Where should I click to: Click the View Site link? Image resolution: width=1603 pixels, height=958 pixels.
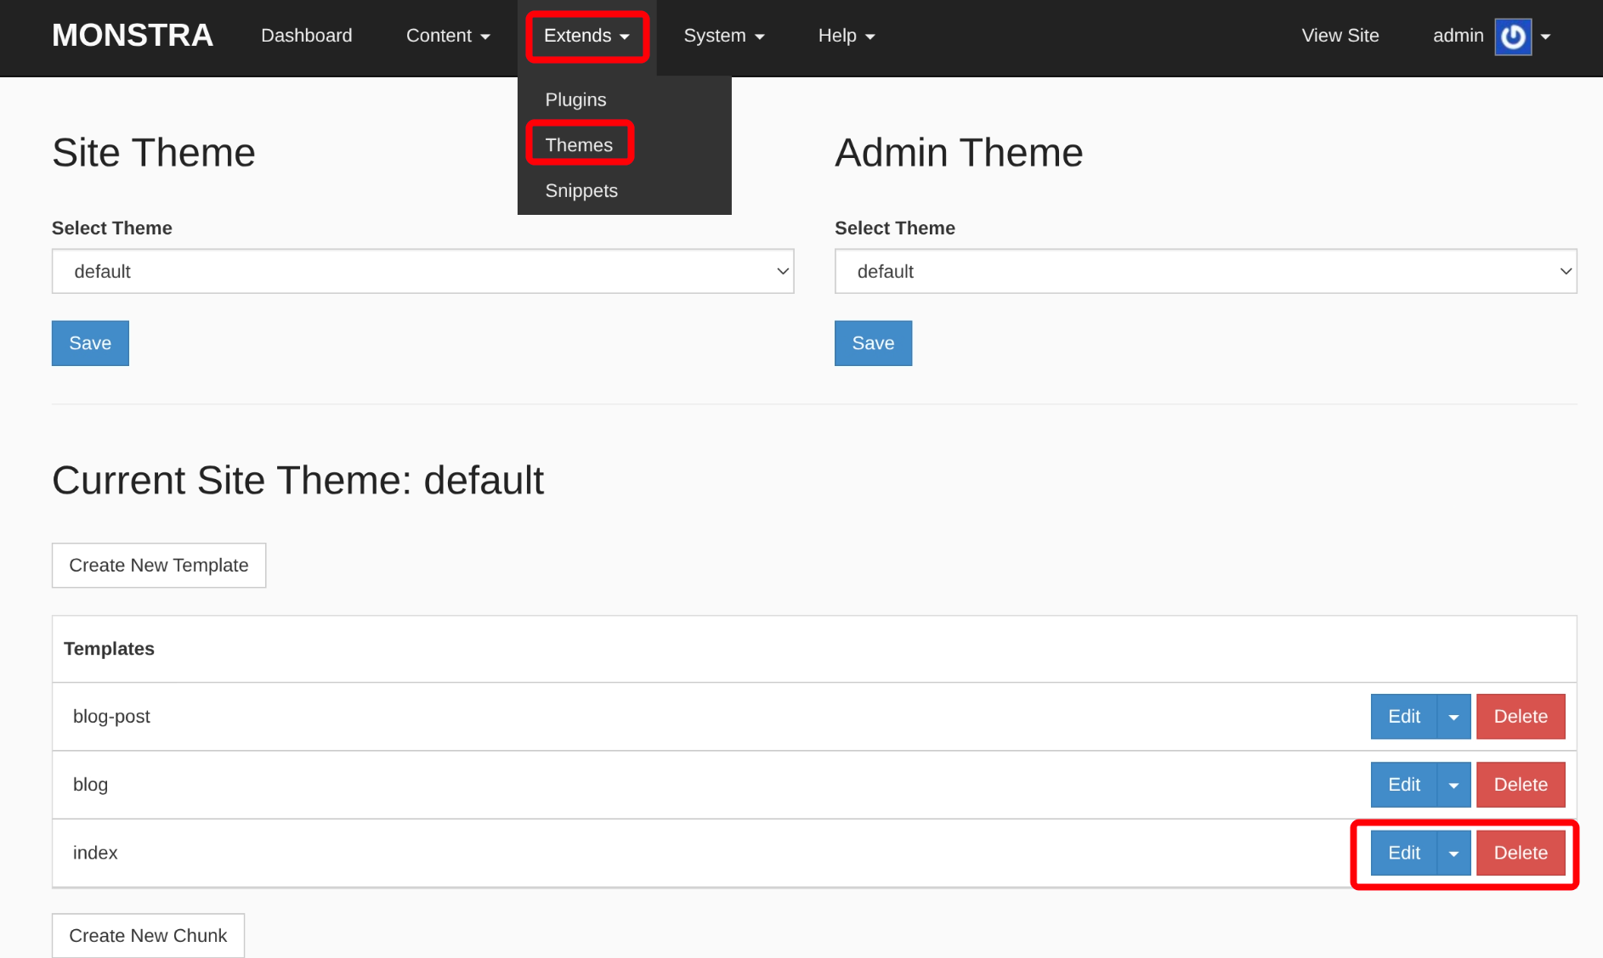(x=1340, y=36)
